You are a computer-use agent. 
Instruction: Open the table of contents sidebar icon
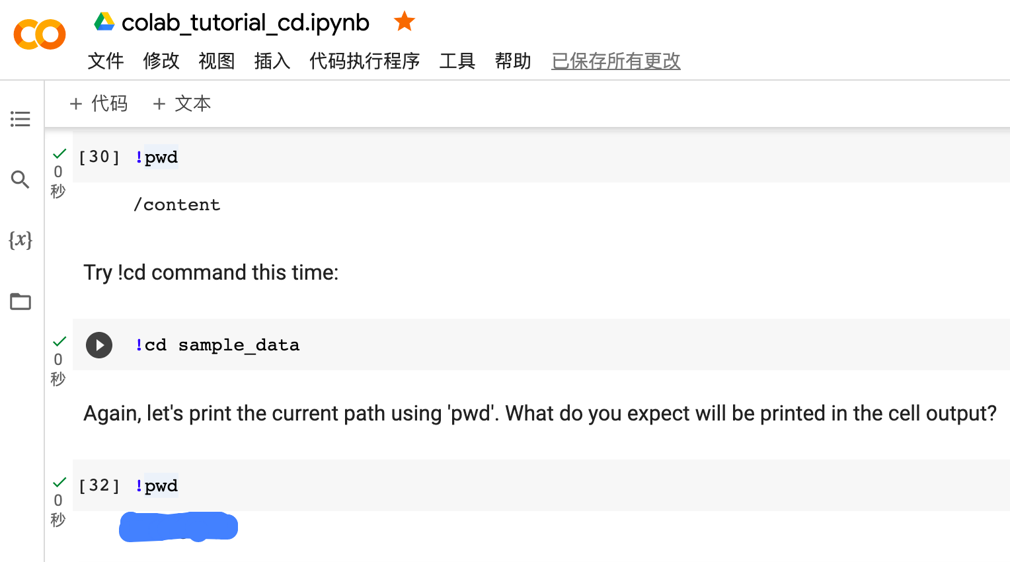click(20, 119)
